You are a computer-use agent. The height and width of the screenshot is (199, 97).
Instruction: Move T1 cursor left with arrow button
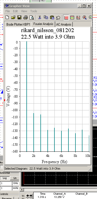pos(27,195)
